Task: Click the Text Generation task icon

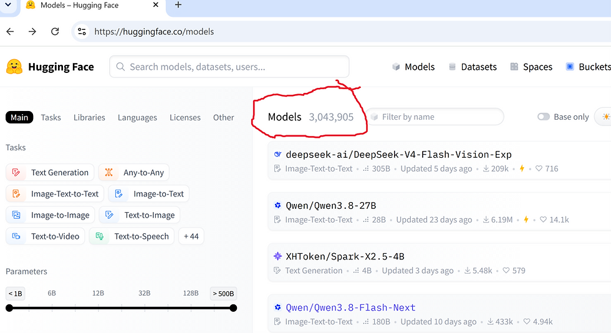Action: [16, 172]
